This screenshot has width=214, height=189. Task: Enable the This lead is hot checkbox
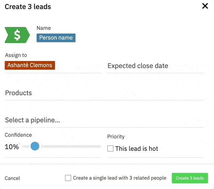110,148
